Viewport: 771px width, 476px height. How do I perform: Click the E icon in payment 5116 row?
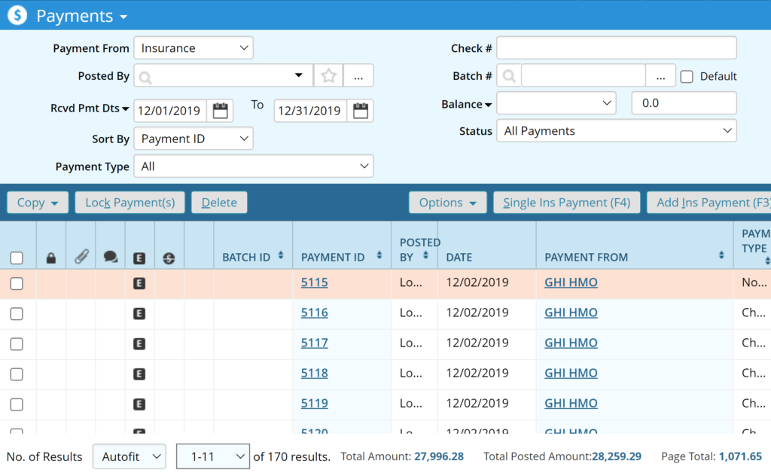point(139,313)
